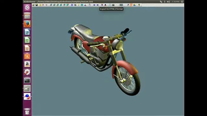Viewport: 207px width, 116px height.
Task: Click the black X delete icon
Action: (x=43, y=5)
